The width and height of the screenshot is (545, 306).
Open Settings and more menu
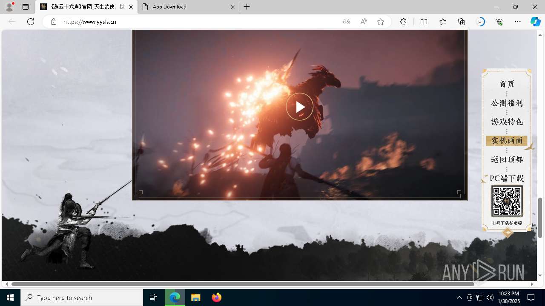[x=518, y=22]
